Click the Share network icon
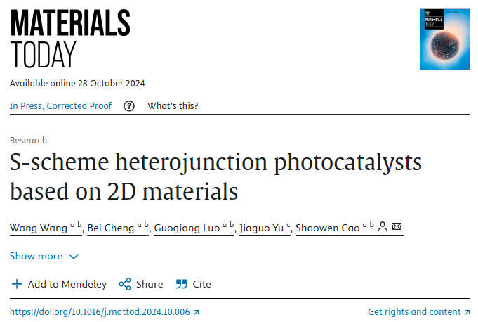The width and height of the screenshot is (478, 322). (125, 284)
